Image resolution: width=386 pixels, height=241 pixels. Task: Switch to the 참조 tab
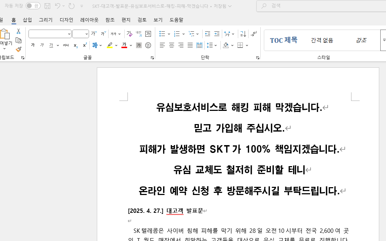tap(110, 20)
